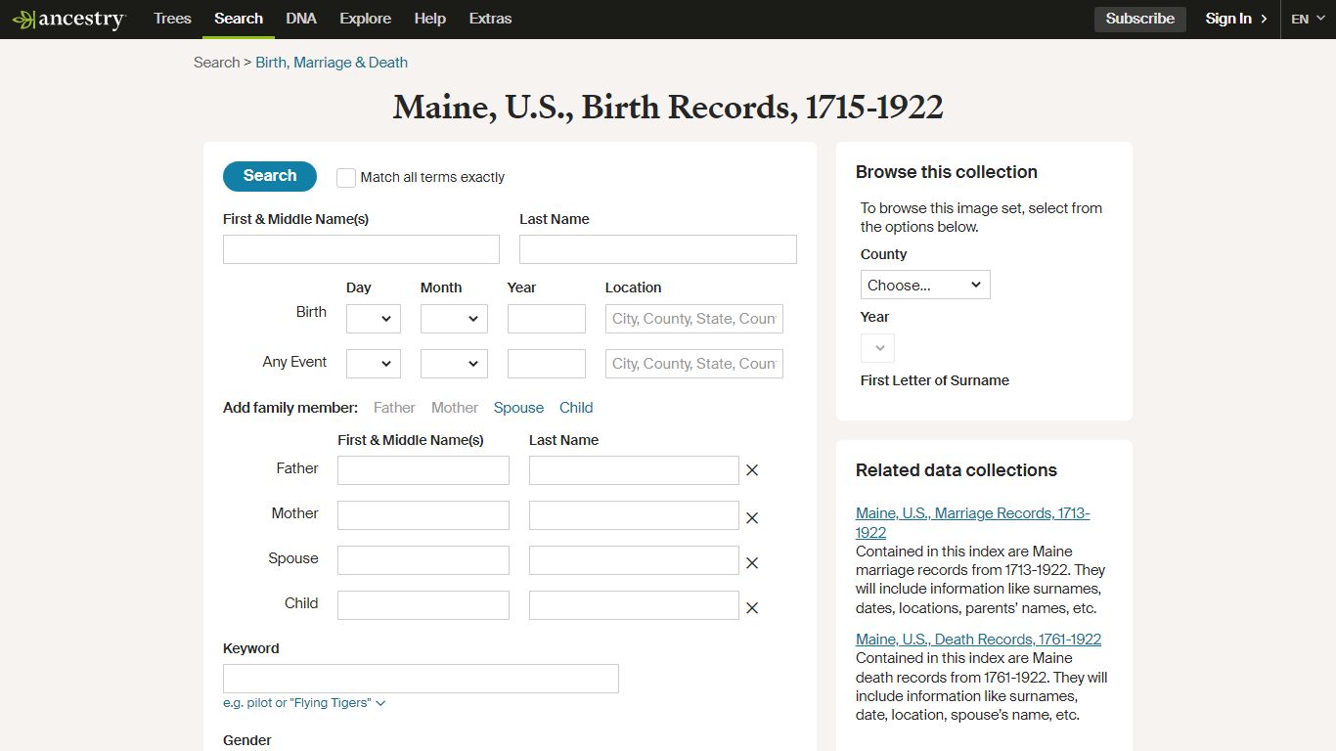Focus the Child first name field
This screenshot has width=1336, height=751.
423,605
